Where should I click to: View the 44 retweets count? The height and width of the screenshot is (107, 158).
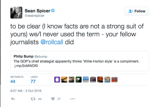point(13,81)
